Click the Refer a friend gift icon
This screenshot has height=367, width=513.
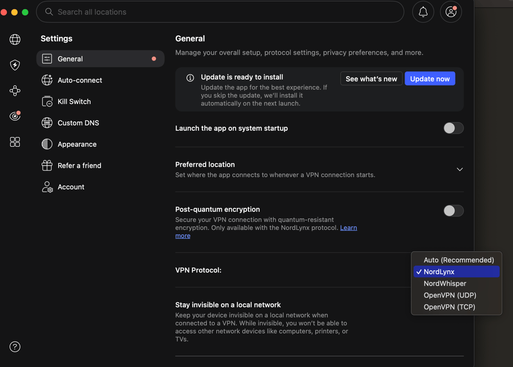47,166
